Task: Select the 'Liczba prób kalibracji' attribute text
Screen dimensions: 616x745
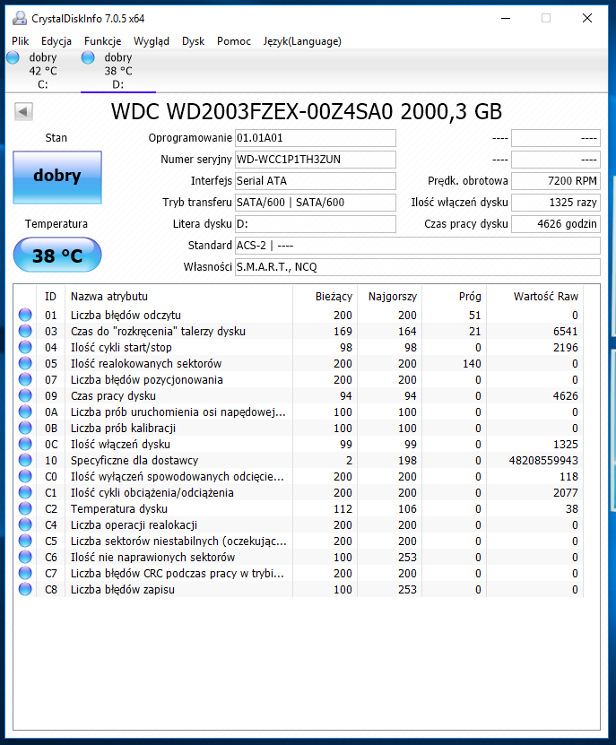Action: pos(123,429)
